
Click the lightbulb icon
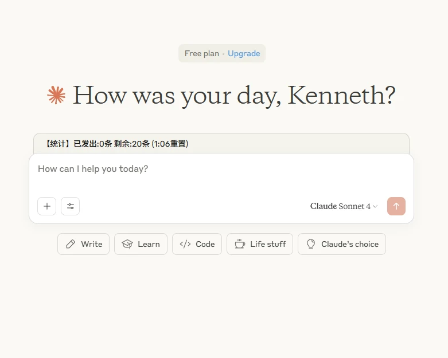311,244
